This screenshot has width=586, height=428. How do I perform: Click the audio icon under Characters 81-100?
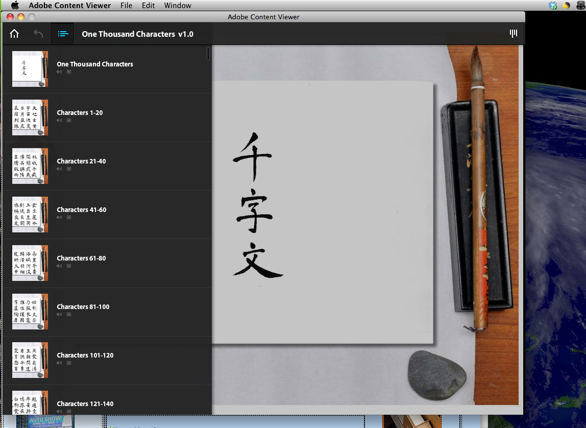pos(59,315)
